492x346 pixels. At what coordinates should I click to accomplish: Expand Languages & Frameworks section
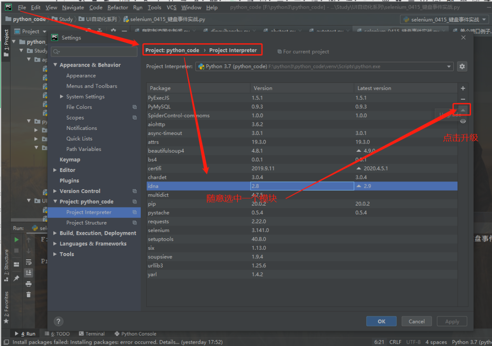point(55,243)
